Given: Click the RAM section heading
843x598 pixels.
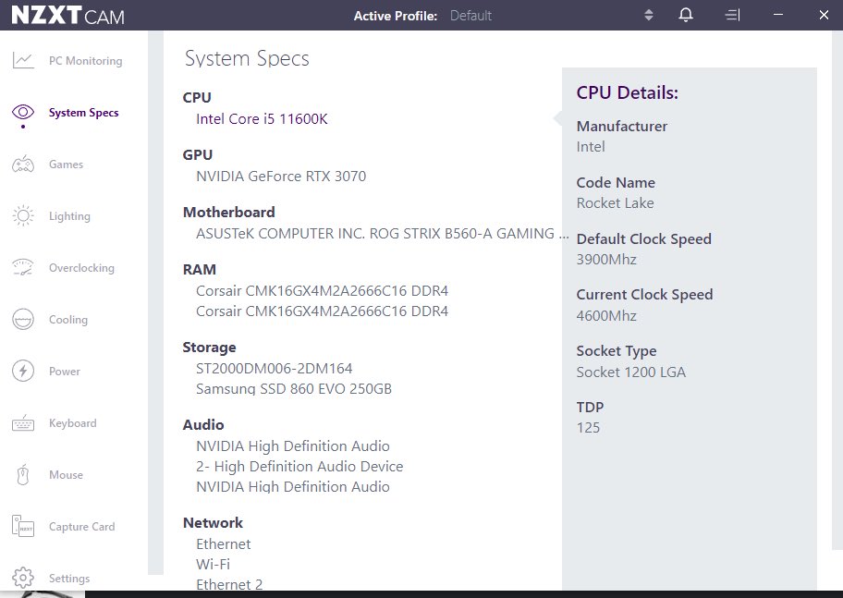Looking at the screenshot, I should click(x=200, y=269).
